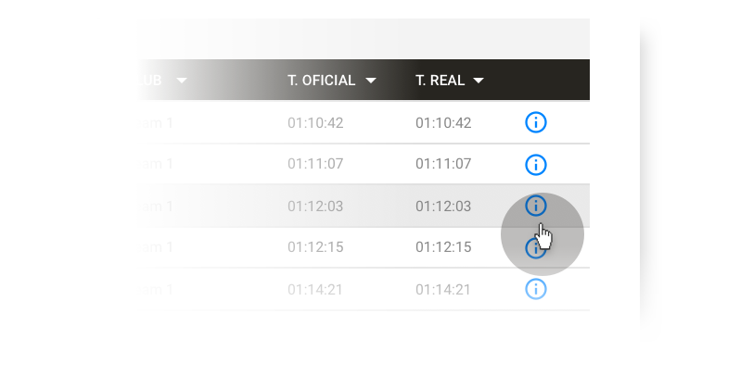View info for the 01:14:21 result
Screen dimensions: 753x389
point(535,289)
